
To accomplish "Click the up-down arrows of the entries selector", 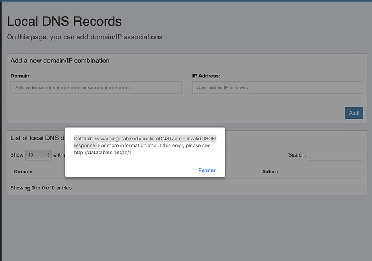I will pos(49,155).
